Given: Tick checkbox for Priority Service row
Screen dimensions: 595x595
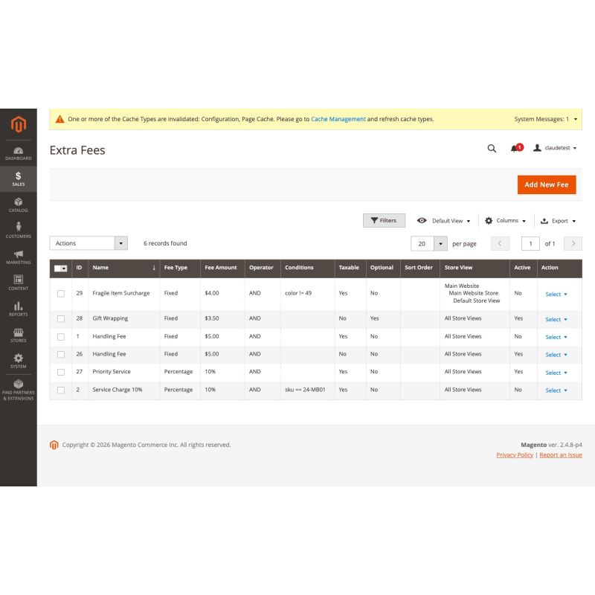Looking at the screenshot, I should [x=61, y=373].
